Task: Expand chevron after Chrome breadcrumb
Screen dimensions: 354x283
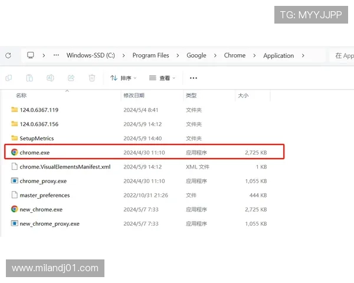Action: 254,55
